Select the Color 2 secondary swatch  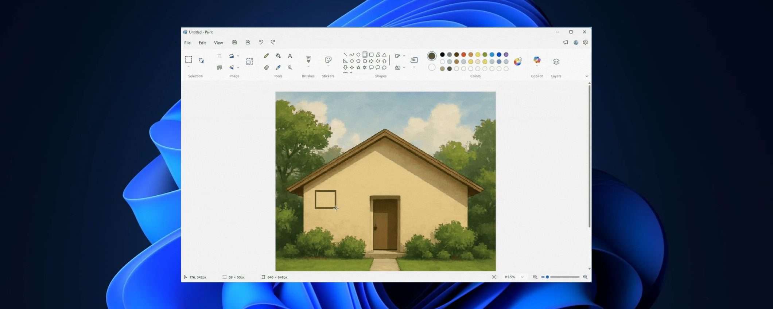tap(432, 67)
